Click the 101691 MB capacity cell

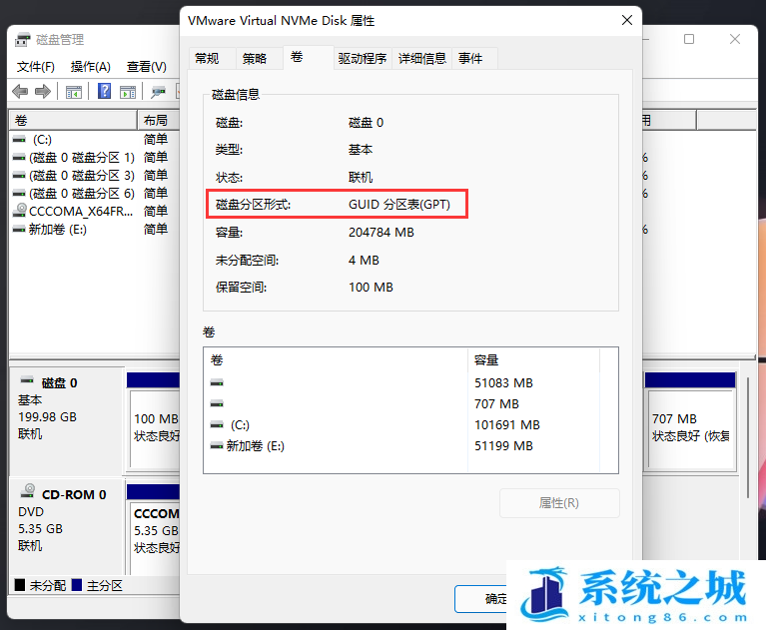[x=507, y=425]
